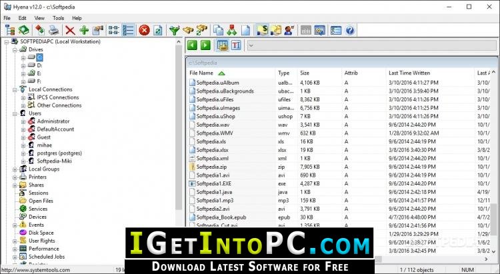Click the green plus add toolbar icon

coord(83,30)
